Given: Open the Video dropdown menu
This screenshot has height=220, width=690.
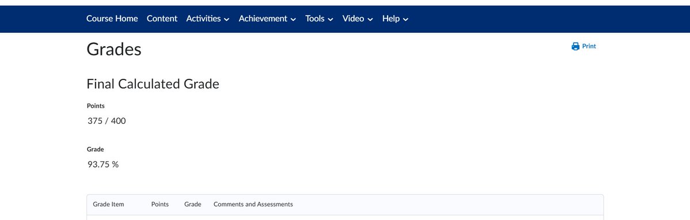Looking at the screenshot, I should [357, 18].
